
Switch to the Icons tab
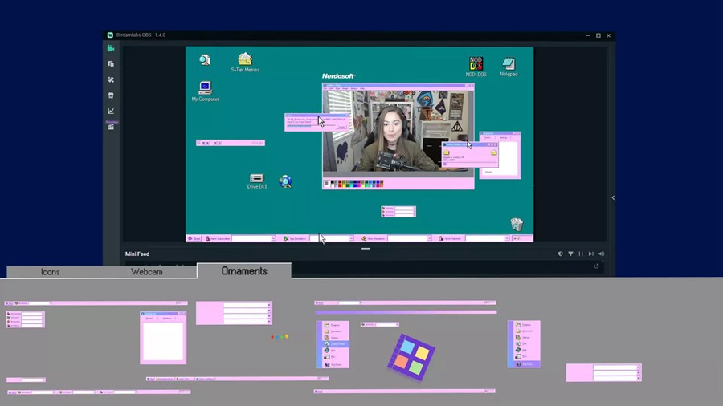tap(50, 272)
